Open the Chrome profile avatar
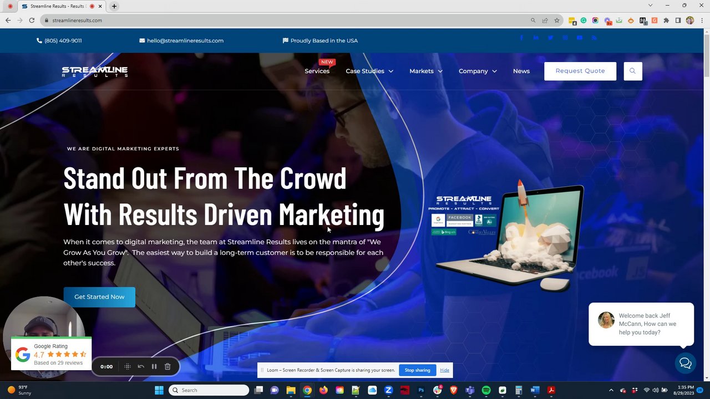The width and height of the screenshot is (710, 399). pyautogui.click(x=690, y=21)
